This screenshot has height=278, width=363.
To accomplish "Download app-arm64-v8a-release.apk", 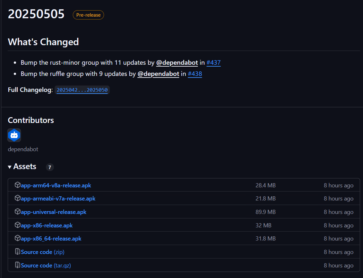I will (x=56, y=185).
